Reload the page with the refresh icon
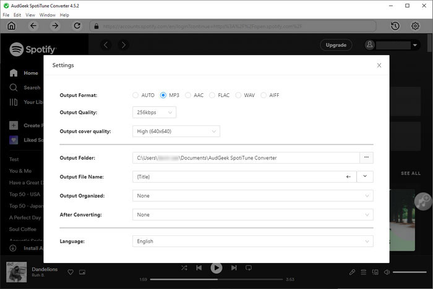The width and height of the screenshot is (433, 289). coord(77,26)
